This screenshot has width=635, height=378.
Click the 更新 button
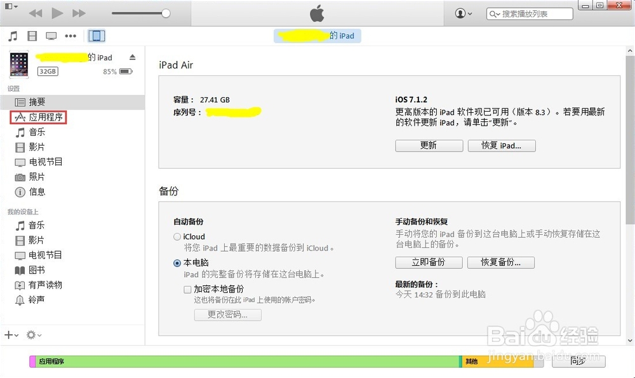(429, 145)
